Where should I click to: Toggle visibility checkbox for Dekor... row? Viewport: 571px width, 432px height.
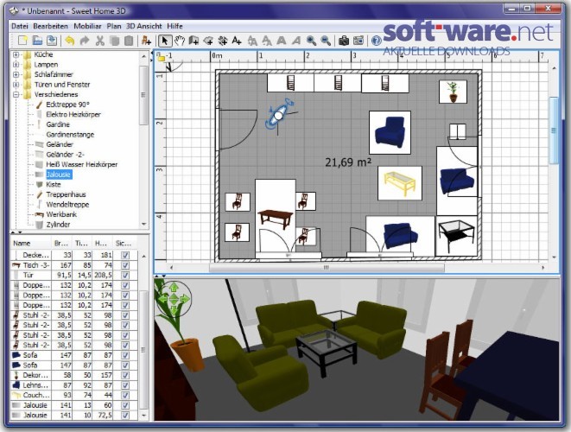click(125, 375)
